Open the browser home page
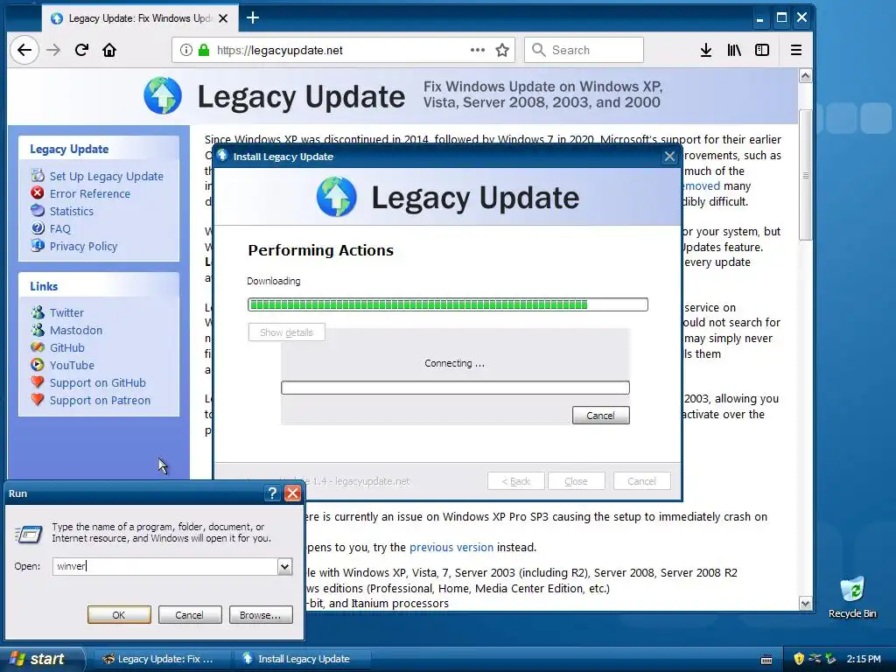This screenshot has width=896, height=672. click(109, 50)
